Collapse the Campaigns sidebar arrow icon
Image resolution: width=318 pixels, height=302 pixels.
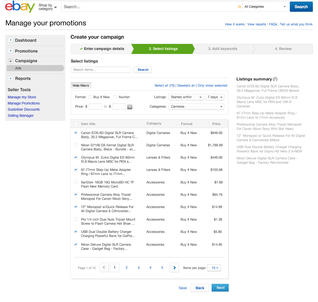click(11, 61)
